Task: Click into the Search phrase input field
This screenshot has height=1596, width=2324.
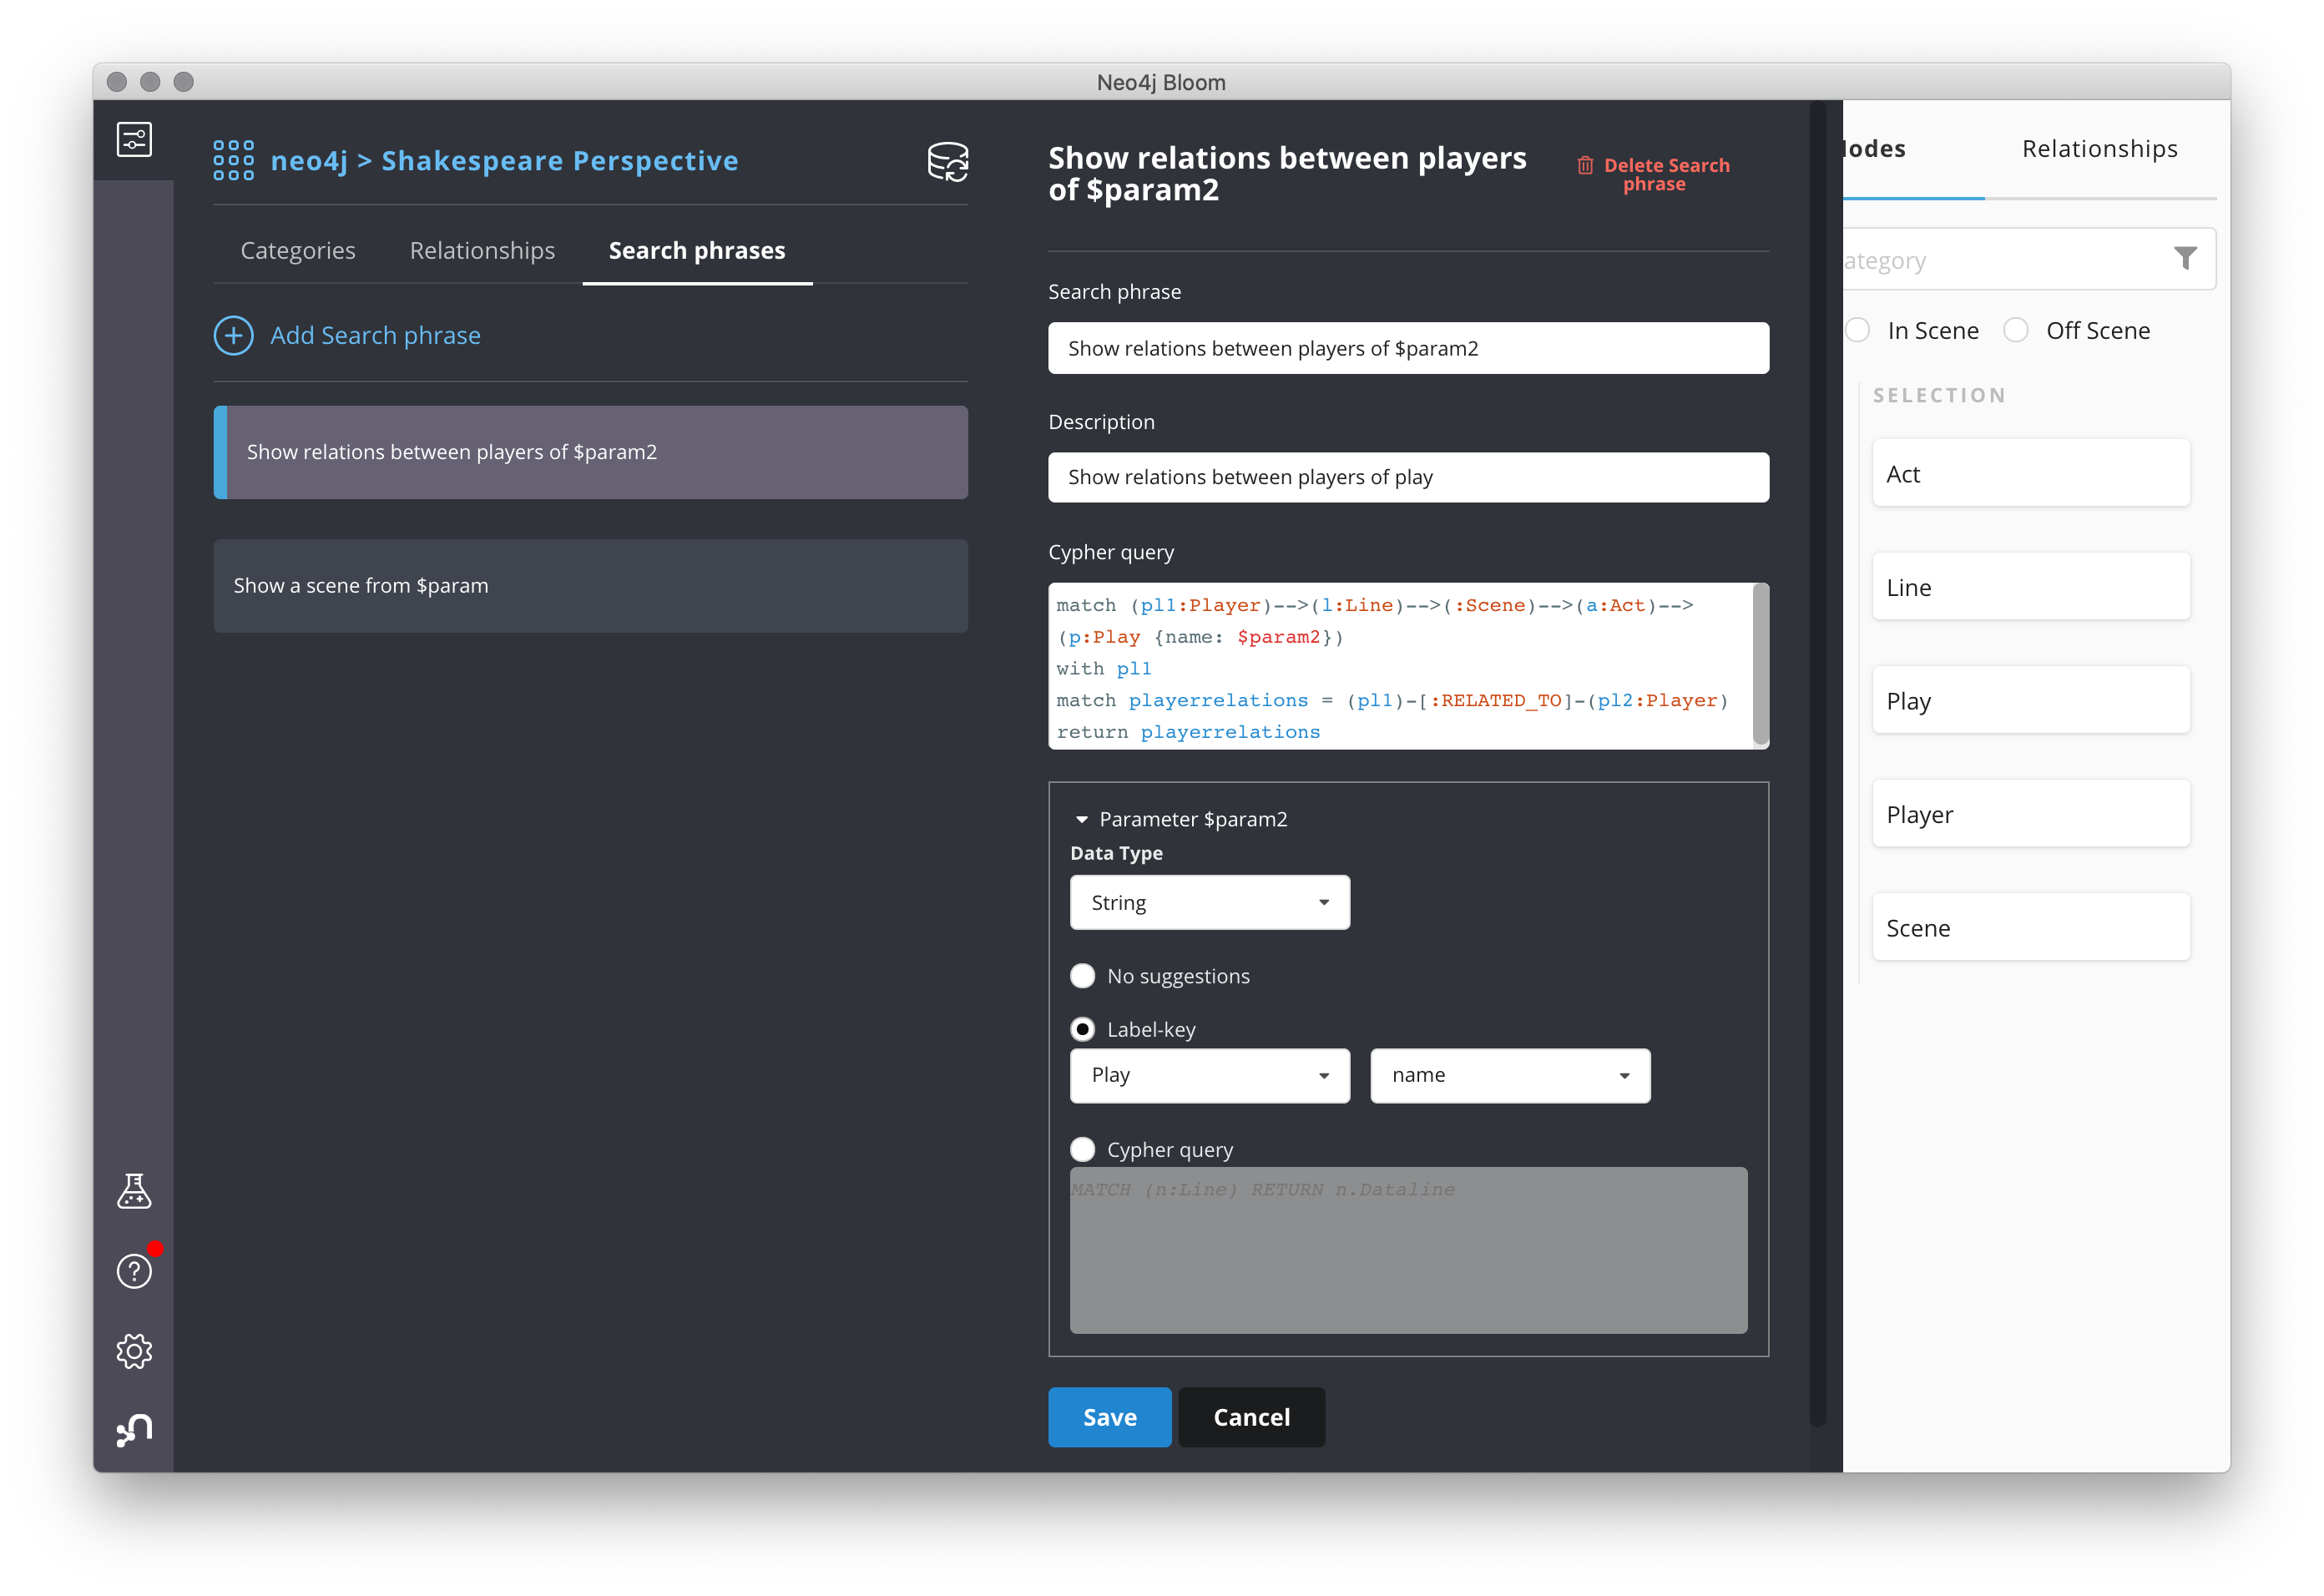Action: point(1408,348)
